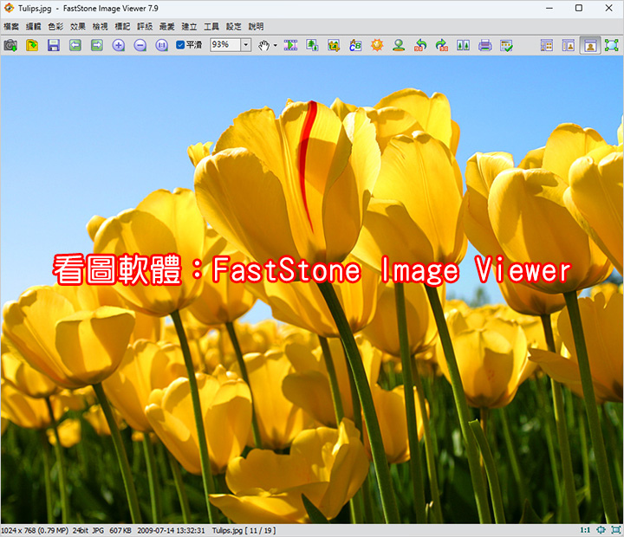The height and width of the screenshot is (537, 624).
Task: Open the 標記 menu
Action: (x=122, y=27)
